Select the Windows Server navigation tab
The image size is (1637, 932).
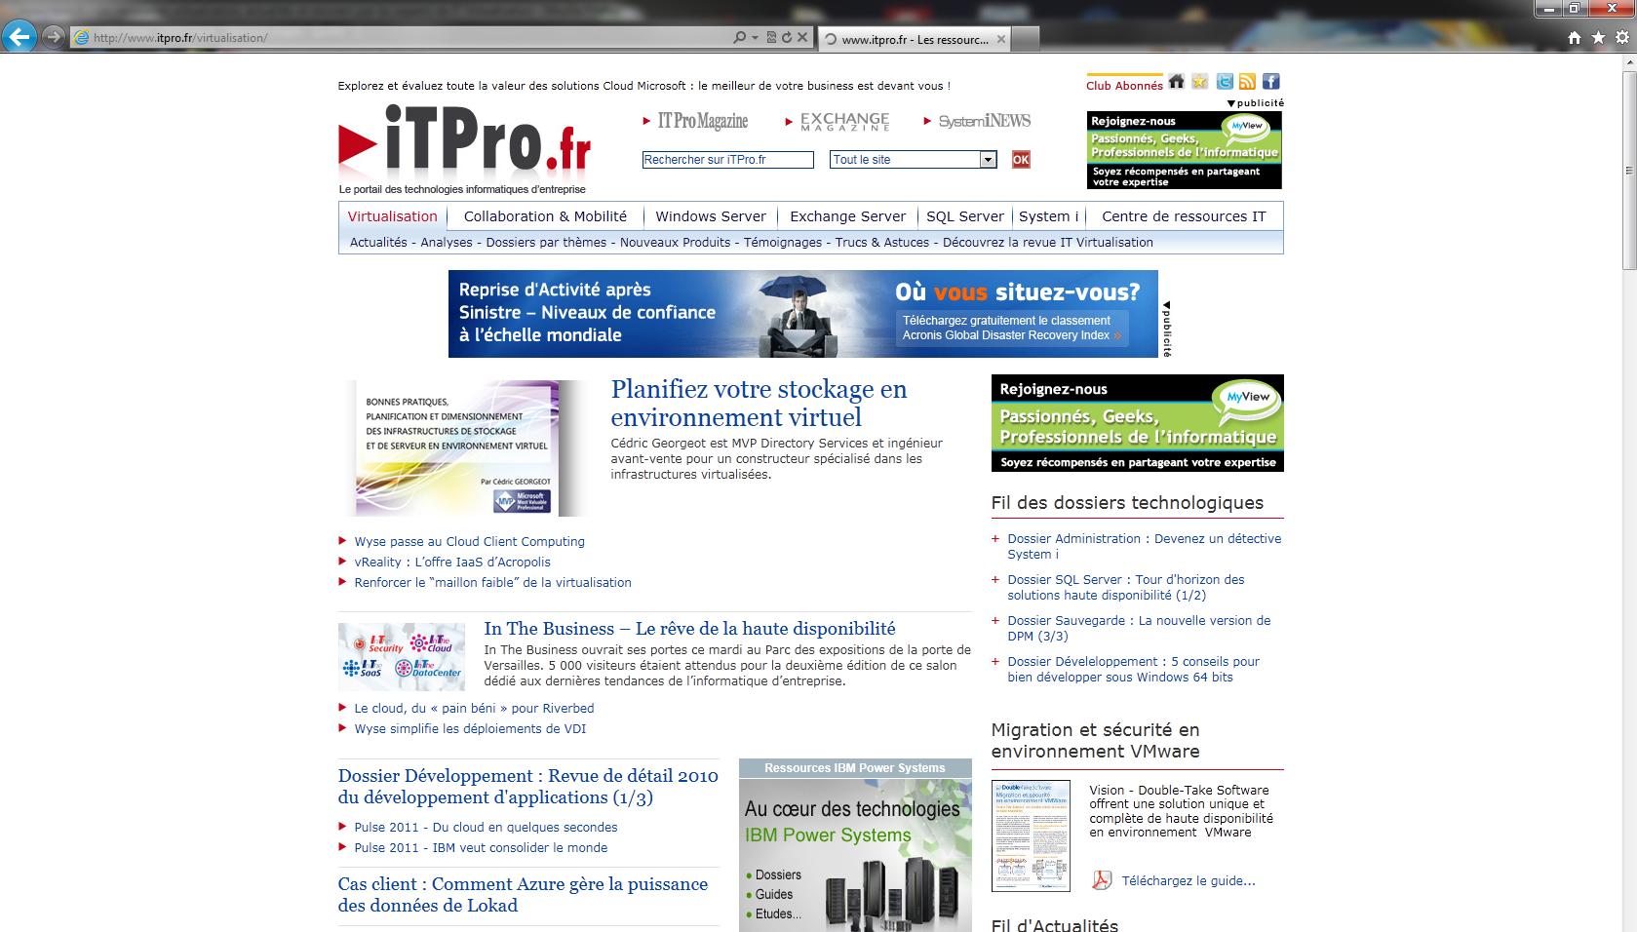(x=711, y=216)
